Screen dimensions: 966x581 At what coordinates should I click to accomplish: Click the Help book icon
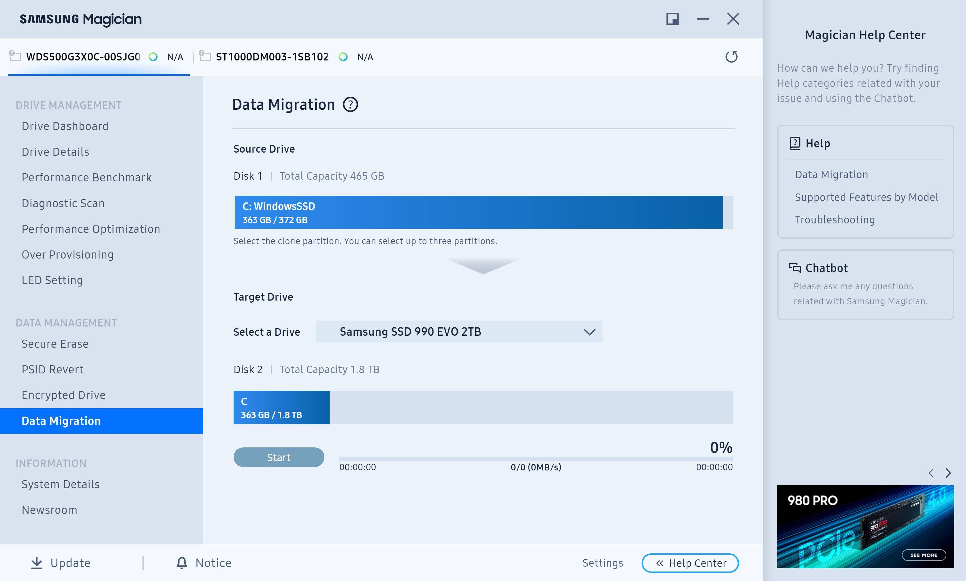pos(795,143)
